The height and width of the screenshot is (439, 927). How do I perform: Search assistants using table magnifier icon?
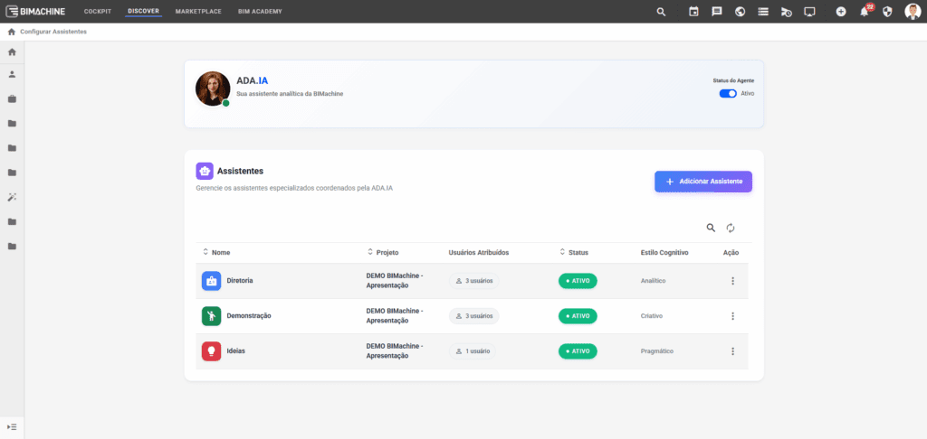coord(711,229)
